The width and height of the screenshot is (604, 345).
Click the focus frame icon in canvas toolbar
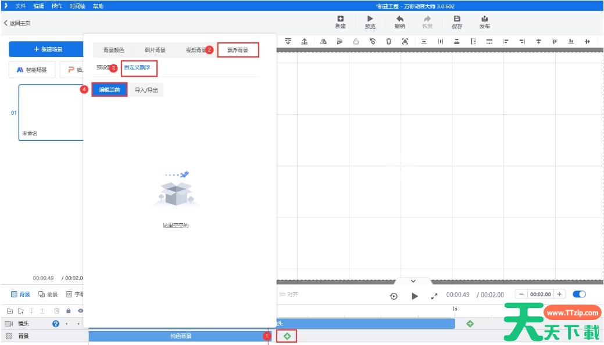pos(405,41)
